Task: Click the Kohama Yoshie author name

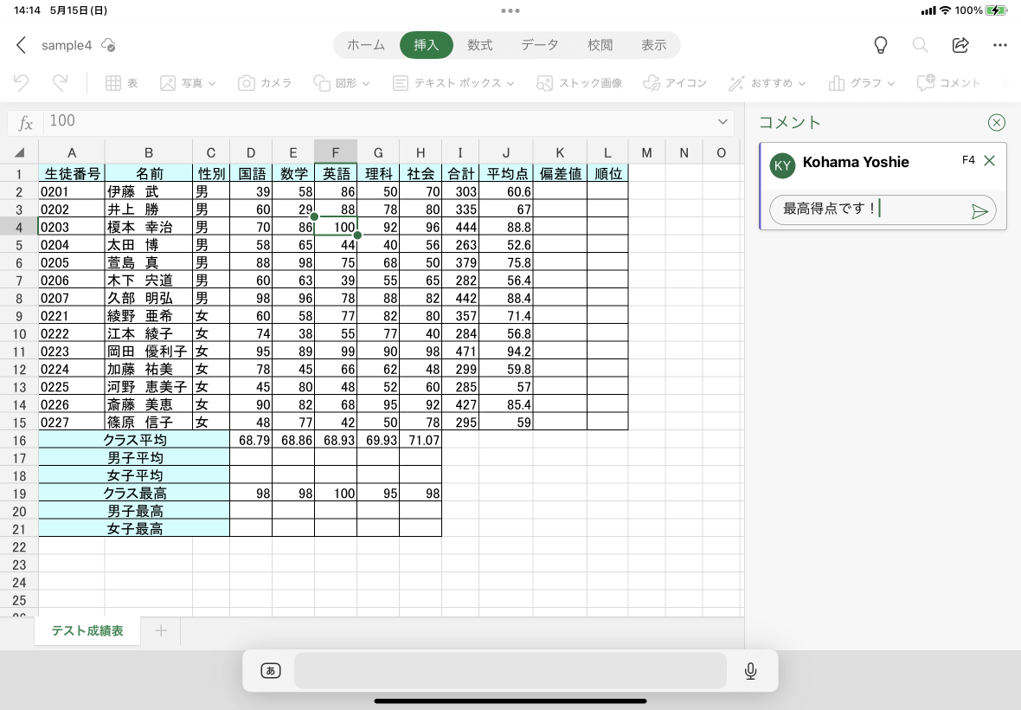Action: click(856, 162)
